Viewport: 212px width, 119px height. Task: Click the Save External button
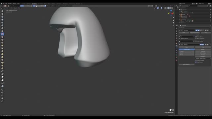point(186,65)
